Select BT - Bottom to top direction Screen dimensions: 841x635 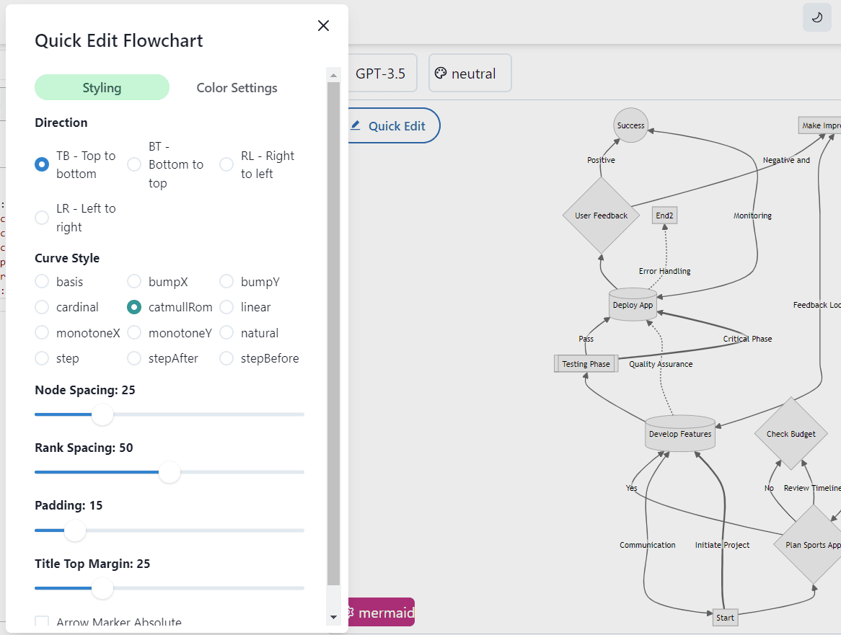[134, 164]
